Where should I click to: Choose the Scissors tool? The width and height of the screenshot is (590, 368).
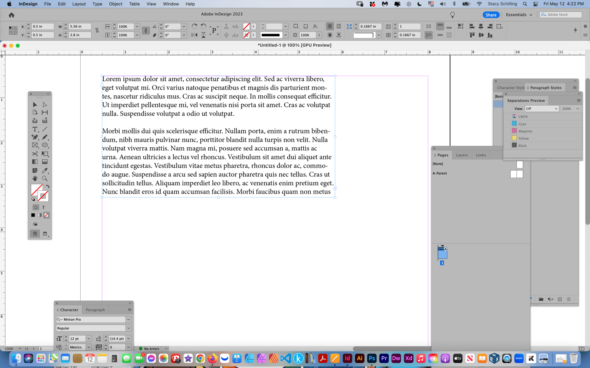pos(35,154)
